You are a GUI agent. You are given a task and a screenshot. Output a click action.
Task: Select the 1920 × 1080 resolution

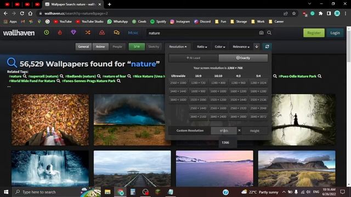[x=198, y=100]
